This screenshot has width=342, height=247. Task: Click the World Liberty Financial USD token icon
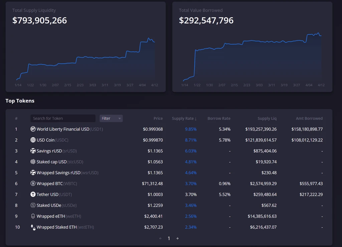tap(33, 129)
